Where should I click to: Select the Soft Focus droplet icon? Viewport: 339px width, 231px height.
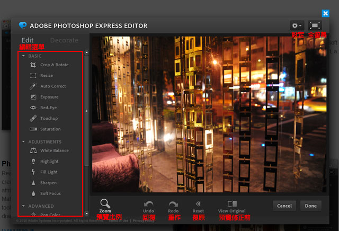pyautogui.click(x=33, y=193)
